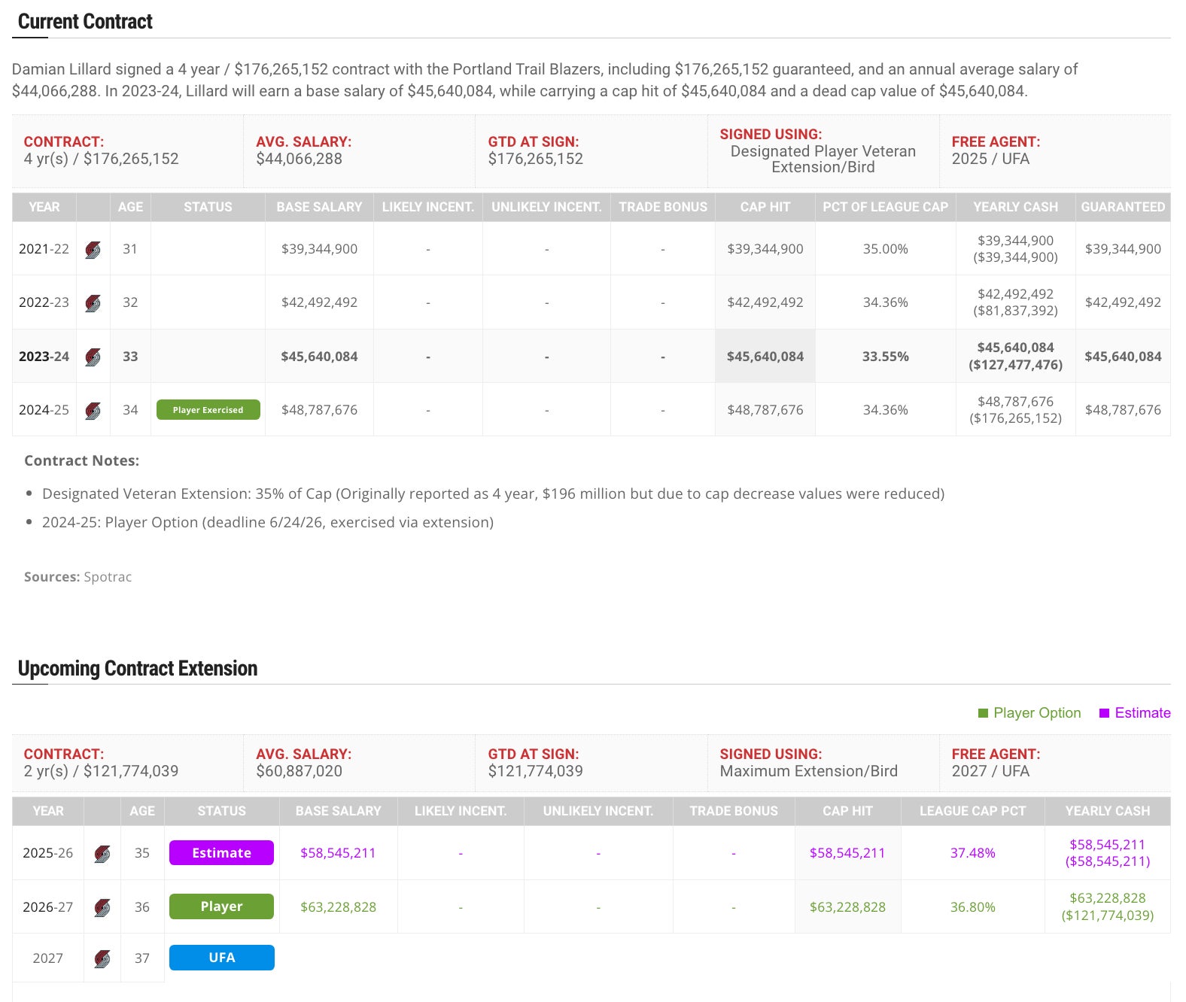Click the Cap Hit header in current contract table
This screenshot has height=1002, width=1186.
765,207
